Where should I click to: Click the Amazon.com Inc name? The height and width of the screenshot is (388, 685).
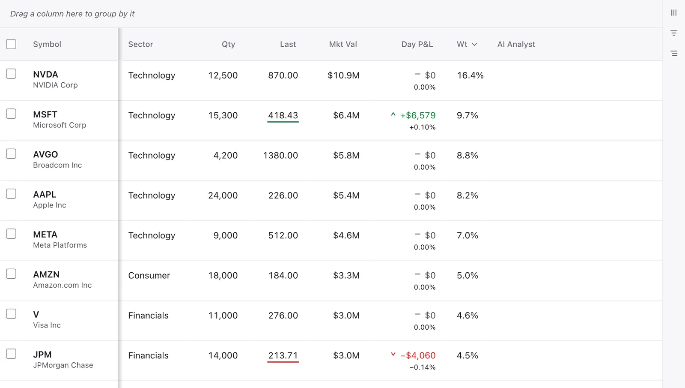tap(63, 285)
